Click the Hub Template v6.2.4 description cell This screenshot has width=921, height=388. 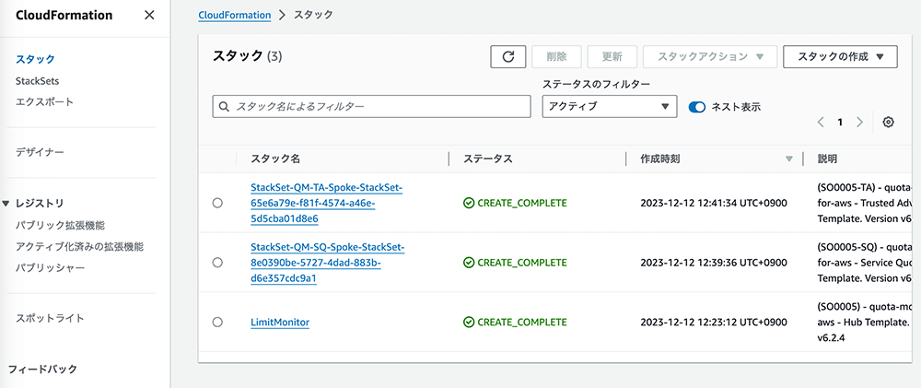[x=864, y=323]
